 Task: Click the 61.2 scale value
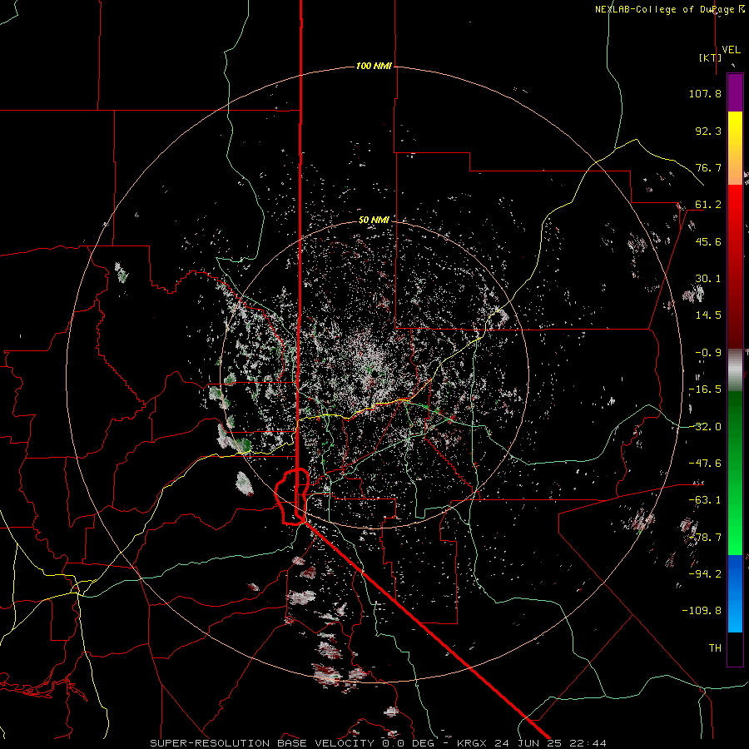[x=708, y=205]
